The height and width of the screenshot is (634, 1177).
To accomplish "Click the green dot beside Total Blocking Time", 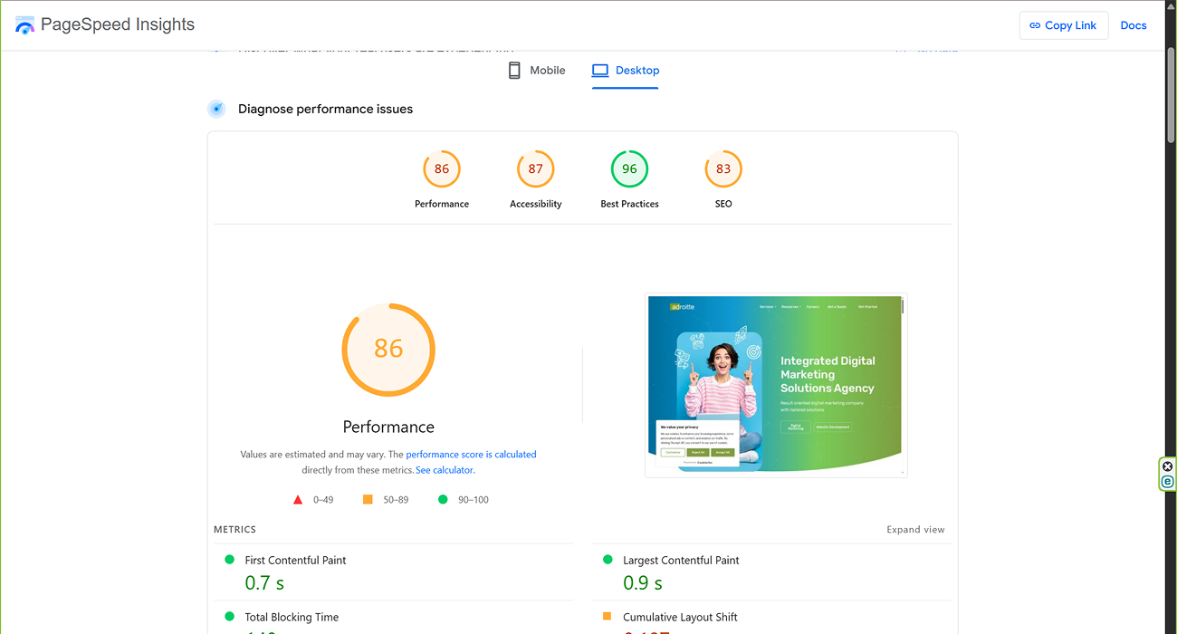I will point(229,617).
